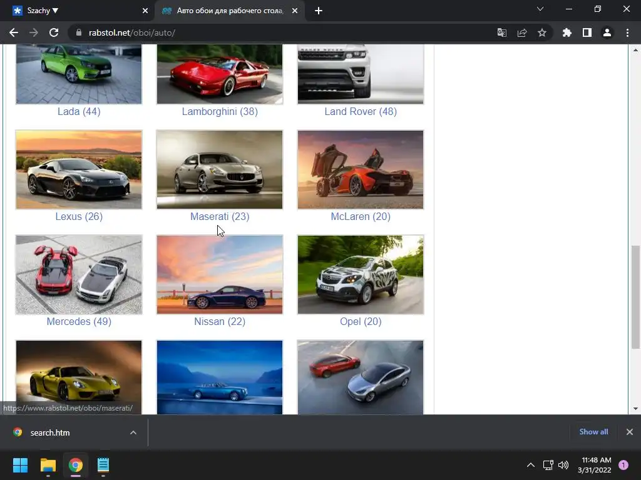This screenshot has height=480, width=641.
Task: Click the blue Nissan GT-R thumbnail
Action: pos(220,275)
